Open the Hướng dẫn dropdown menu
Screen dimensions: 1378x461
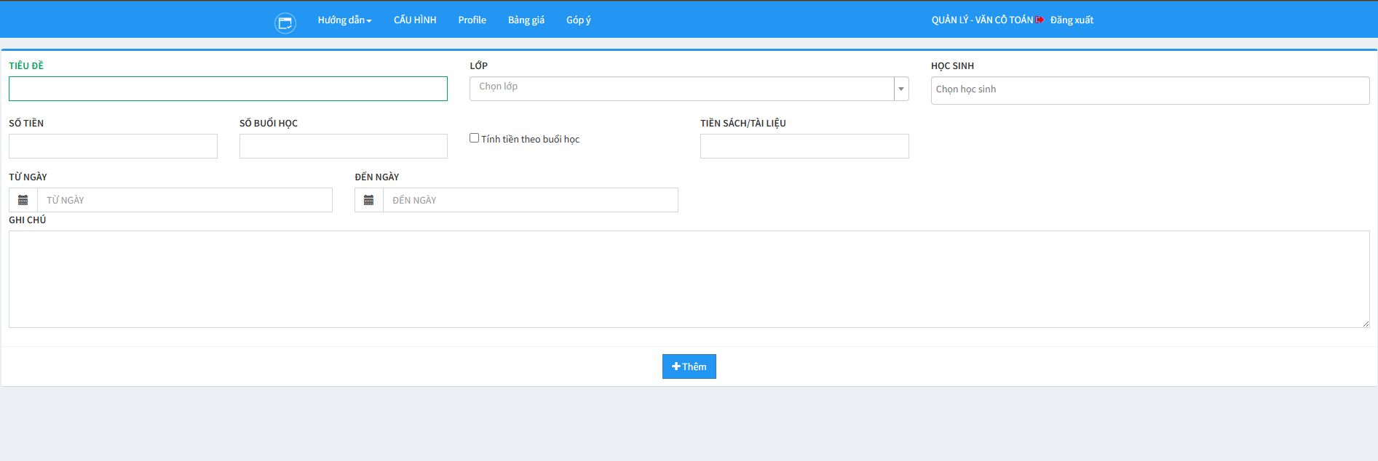pos(344,20)
